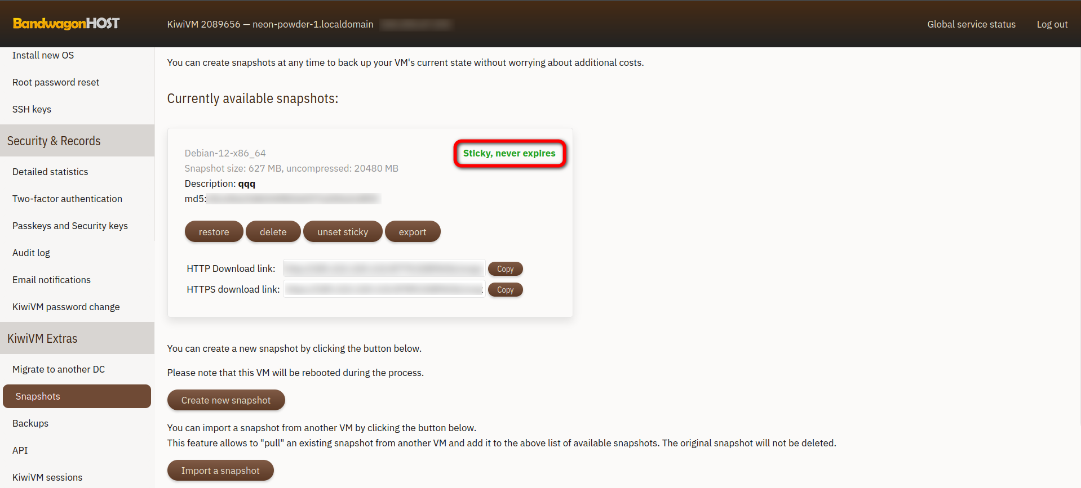
Task: Open the Backups section
Action: [30, 423]
